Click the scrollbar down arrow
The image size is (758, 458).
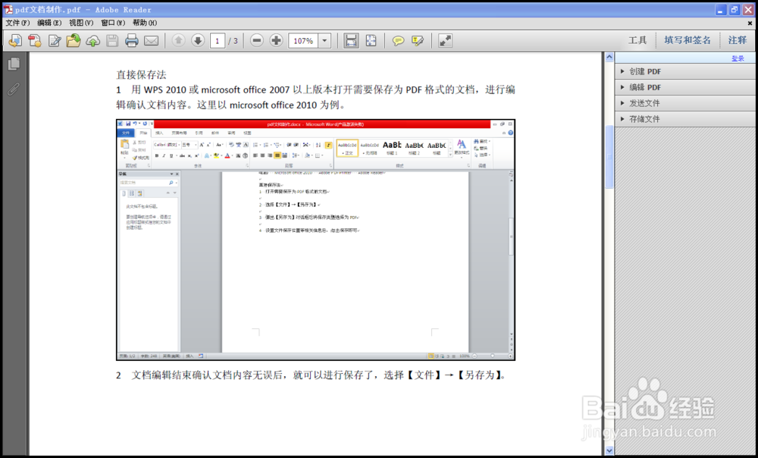pyautogui.click(x=609, y=450)
